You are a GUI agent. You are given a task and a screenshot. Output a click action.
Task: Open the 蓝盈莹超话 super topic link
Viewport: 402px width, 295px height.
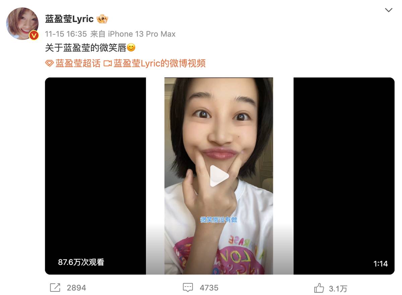click(x=78, y=63)
